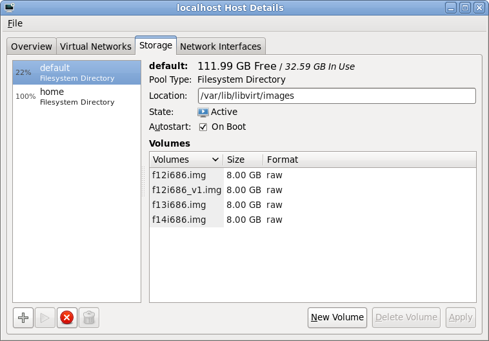
Task: Open the window menu icon in title bar
Action: point(8,8)
